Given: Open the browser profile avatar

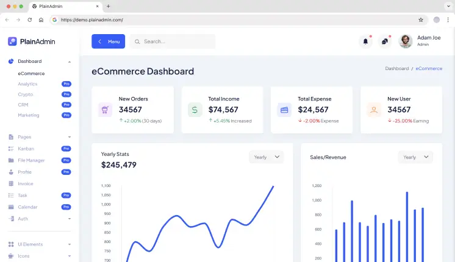Looking at the screenshot, I should click(x=437, y=19).
